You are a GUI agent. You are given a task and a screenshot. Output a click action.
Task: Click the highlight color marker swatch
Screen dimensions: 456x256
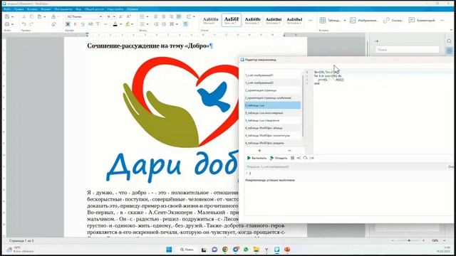pyautogui.click(x=128, y=24)
